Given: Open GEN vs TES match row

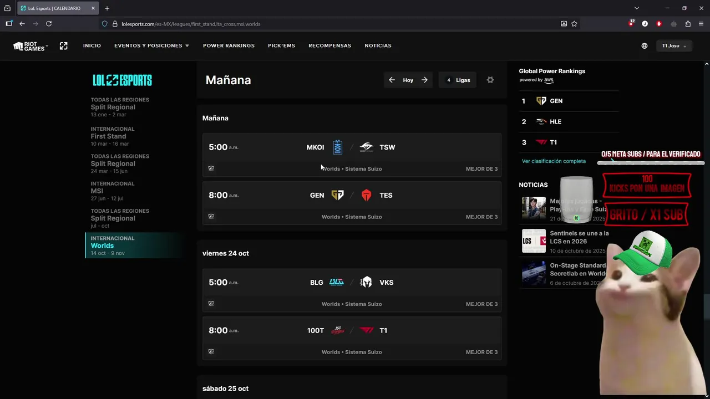Looking at the screenshot, I should (352, 203).
